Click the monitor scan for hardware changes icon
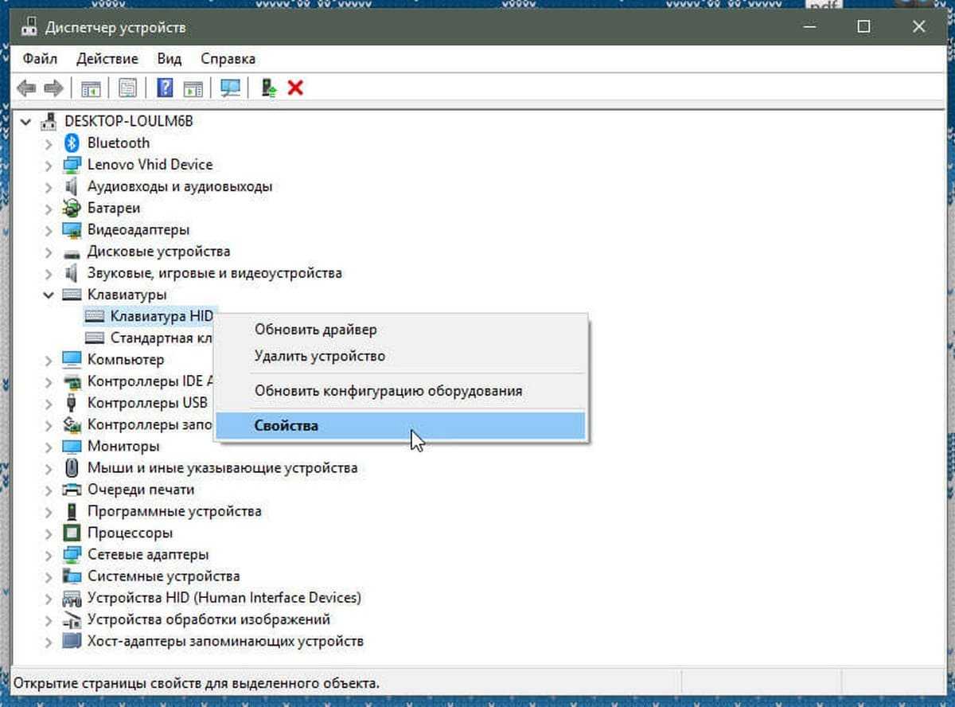 231,88
